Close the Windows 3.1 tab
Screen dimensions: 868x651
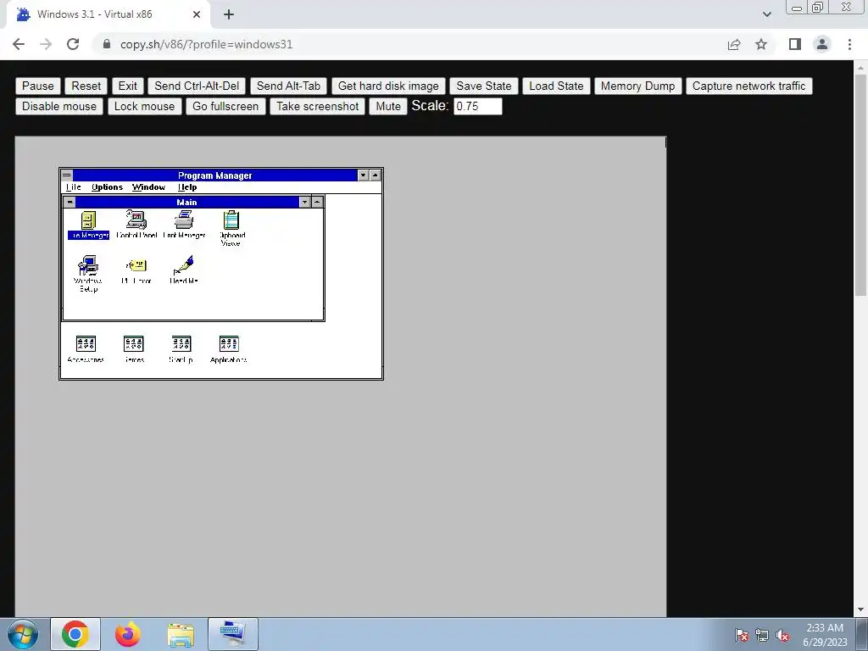pyautogui.click(x=197, y=14)
